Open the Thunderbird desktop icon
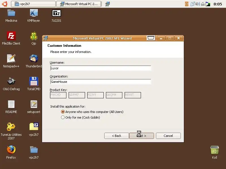This screenshot has width=226, height=169. click(x=34, y=59)
